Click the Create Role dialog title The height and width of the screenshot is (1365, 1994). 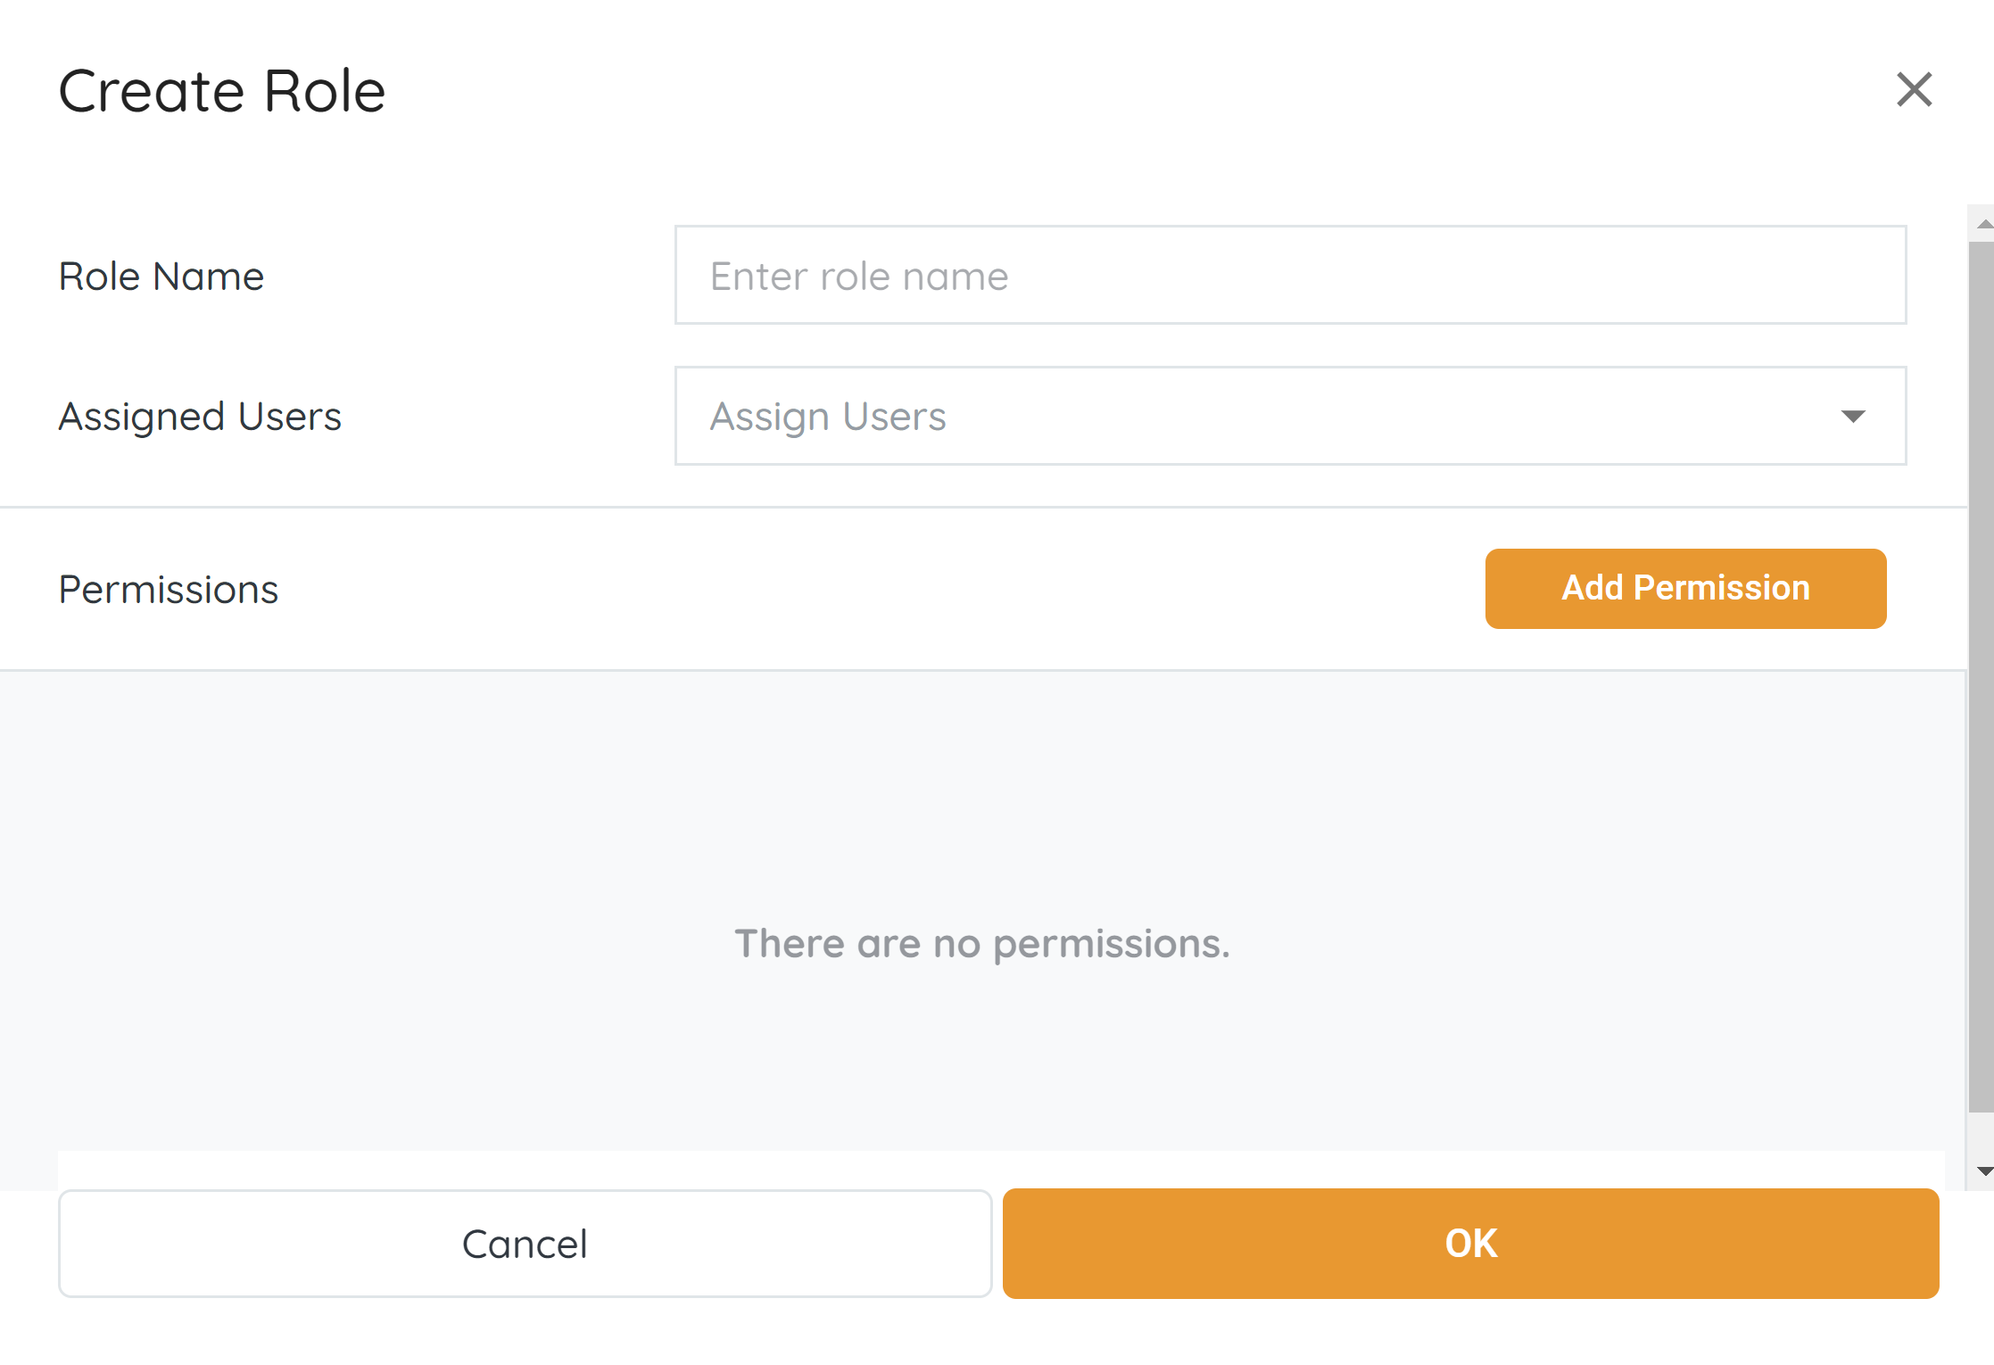(x=222, y=91)
